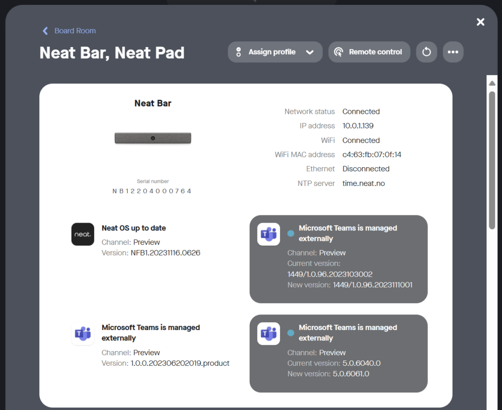This screenshot has height=410, width=502.
Task: Select the serial number NB12204000764
Action: pos(152,191)
